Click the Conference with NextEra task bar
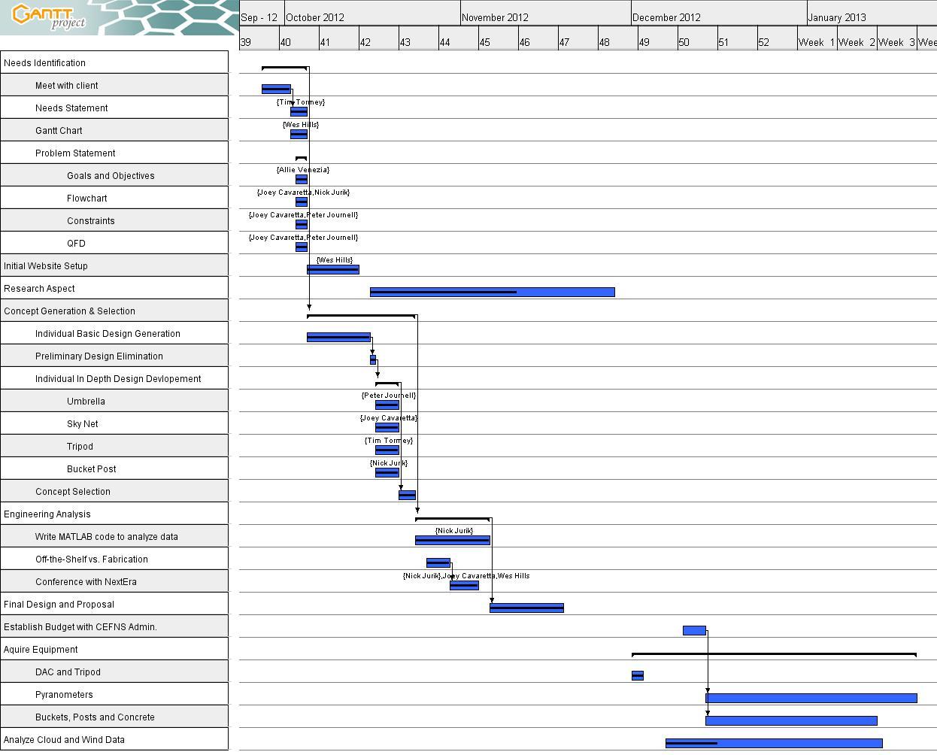Screen dimensions: 937x755 click(464, 585)
